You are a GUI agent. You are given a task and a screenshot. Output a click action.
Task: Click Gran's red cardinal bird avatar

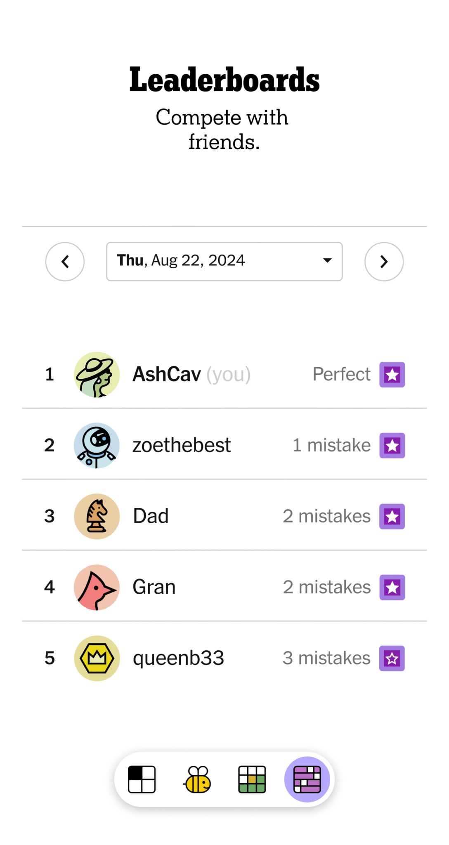[x=97, y=588]
